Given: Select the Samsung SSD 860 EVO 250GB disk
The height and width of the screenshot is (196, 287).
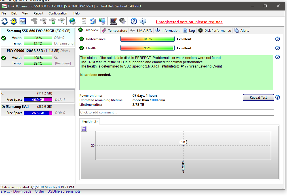Looking at the screenshot, I should [37, 37].
